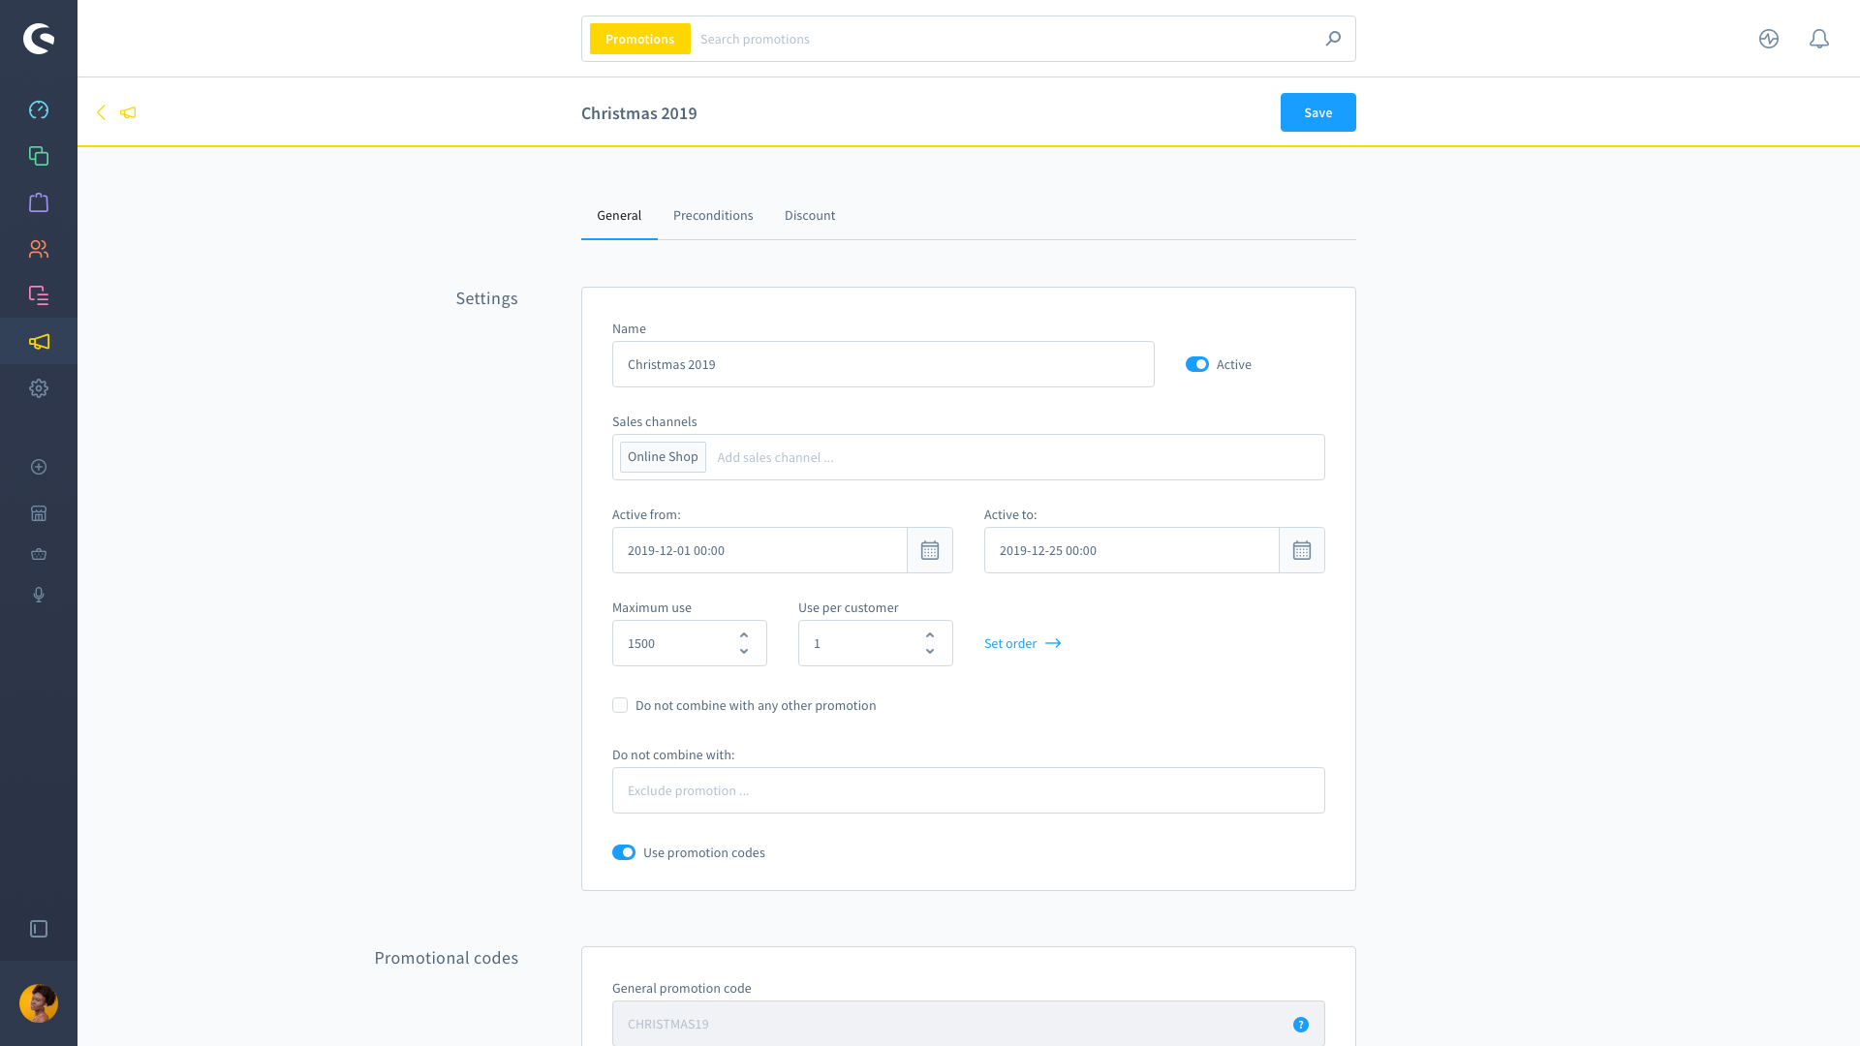Switch to the Preconditions tab
This screenshot has height=1046, width=1860.
click(713, 215)
